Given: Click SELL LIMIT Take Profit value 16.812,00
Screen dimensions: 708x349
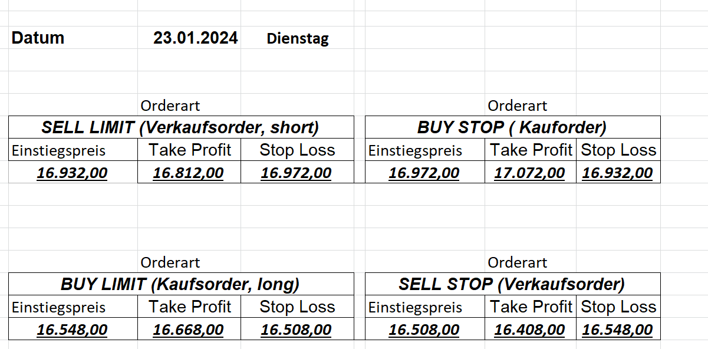Looking at the screenshot, I should [x=189, y=173].
